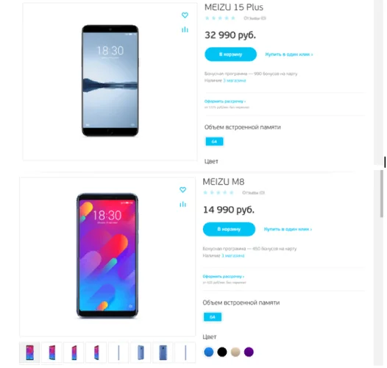Choose the purple color swatch
387x368 pixels.
click(249, 352)
